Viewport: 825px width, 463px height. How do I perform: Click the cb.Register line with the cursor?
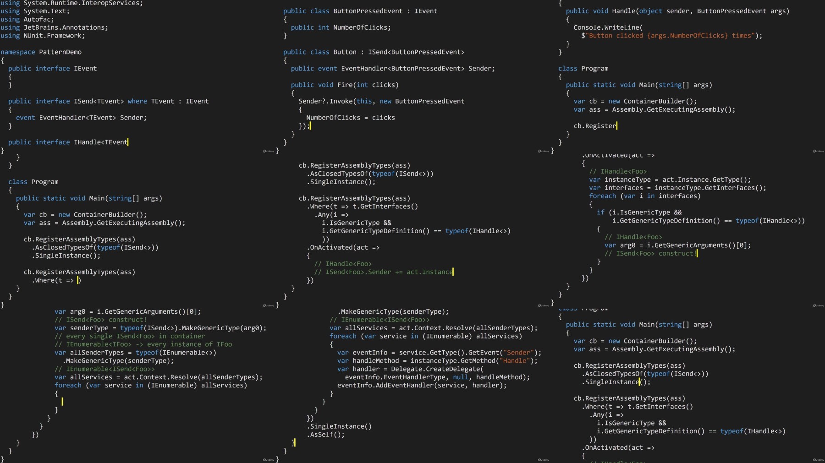coord(595,126)
